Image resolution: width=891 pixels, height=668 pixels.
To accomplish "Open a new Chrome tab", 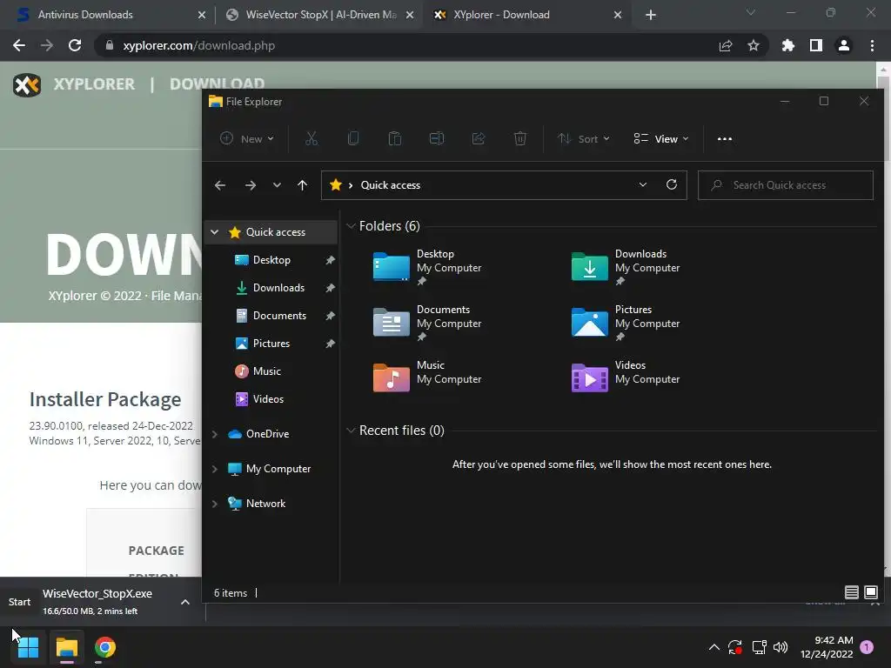I will [x=651, y=16].
